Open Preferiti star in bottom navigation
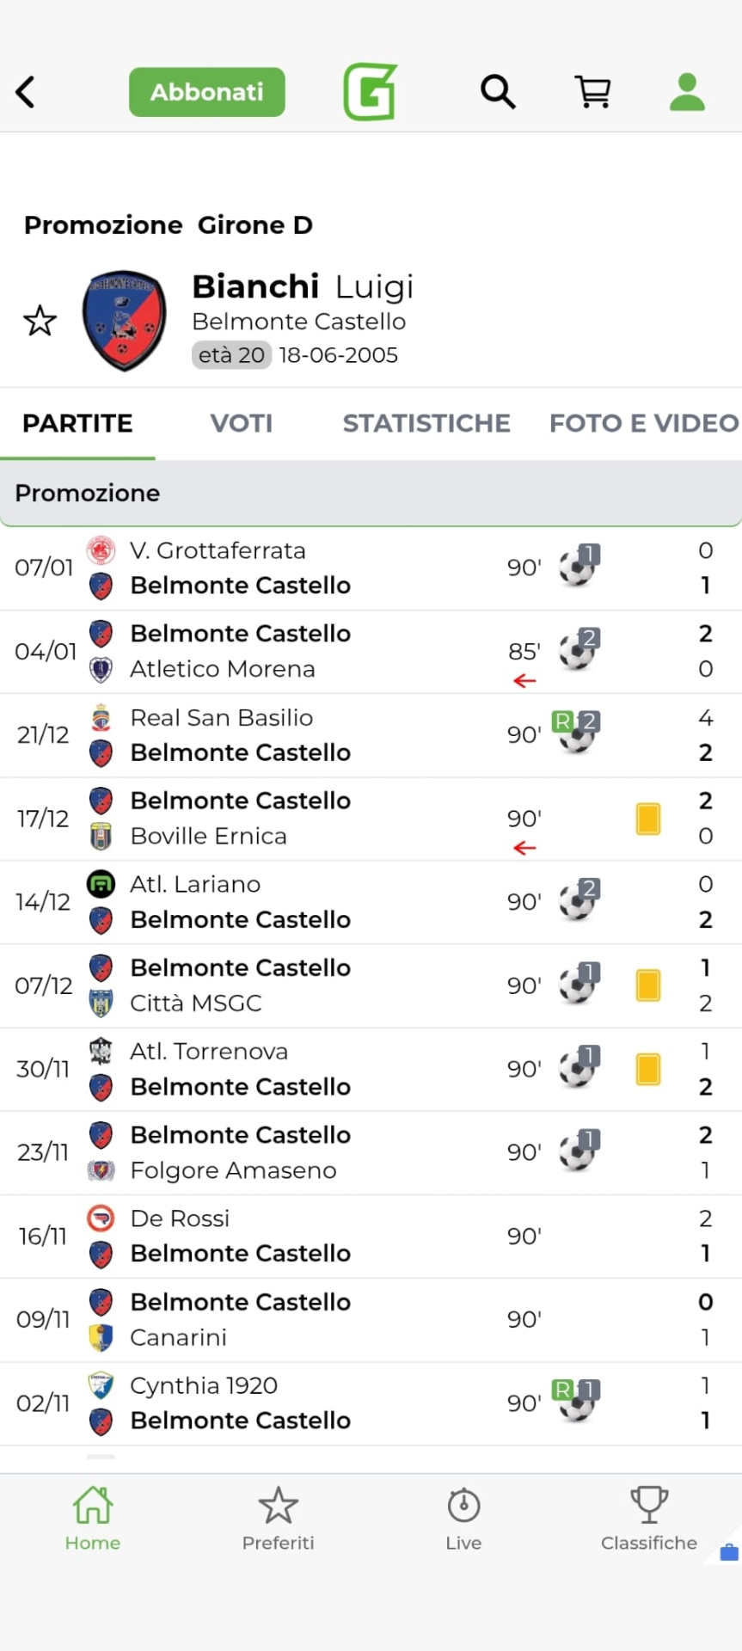 coord(278,1519)
